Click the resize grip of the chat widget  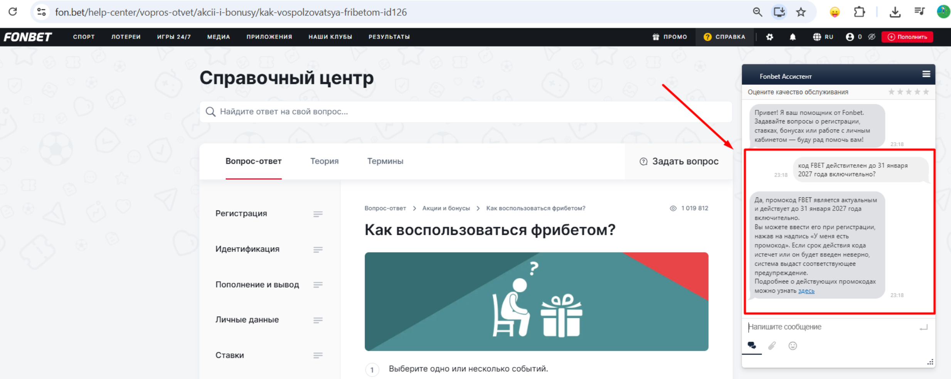coord(930,362)
